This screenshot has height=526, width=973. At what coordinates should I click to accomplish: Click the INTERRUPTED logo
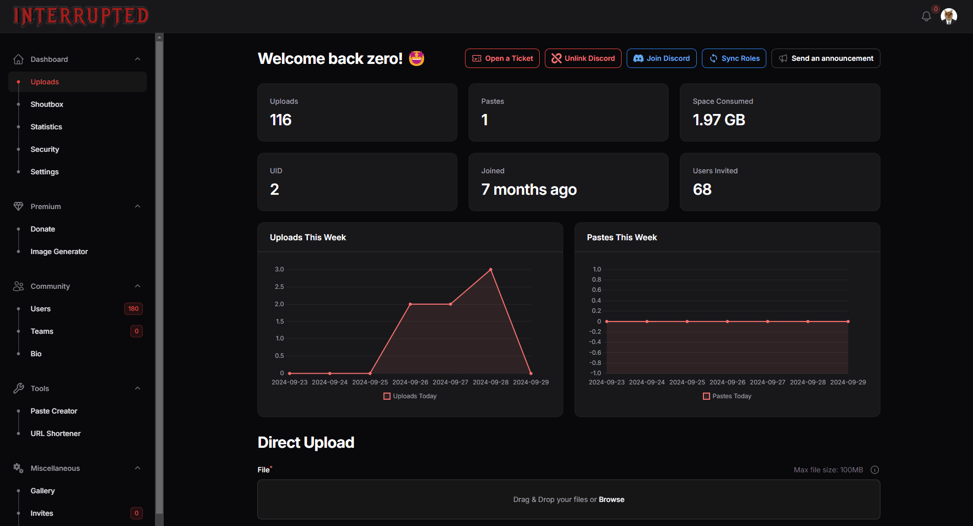click(81, 16)
